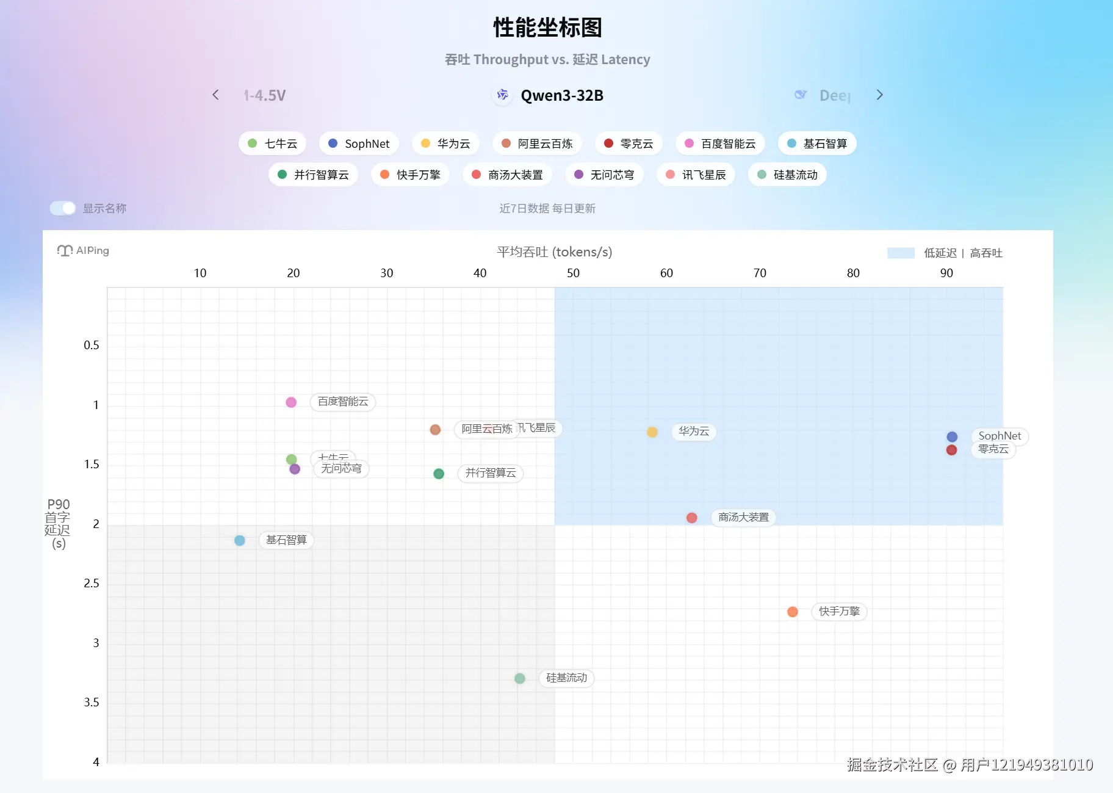Image resolution: width=1113 pixels, height=793 pixels.
Task: Click the blue SophNet data point
Action: tap(952, 437)
